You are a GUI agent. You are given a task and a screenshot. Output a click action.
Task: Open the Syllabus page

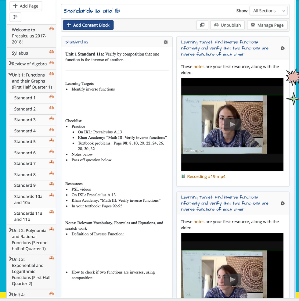pyautogui.click(x=20, y=53)
